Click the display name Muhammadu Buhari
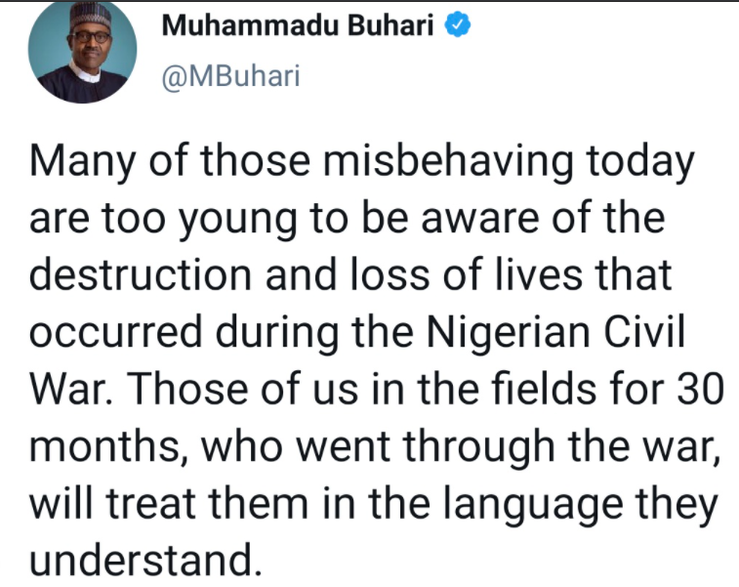 tap(300, 26)
